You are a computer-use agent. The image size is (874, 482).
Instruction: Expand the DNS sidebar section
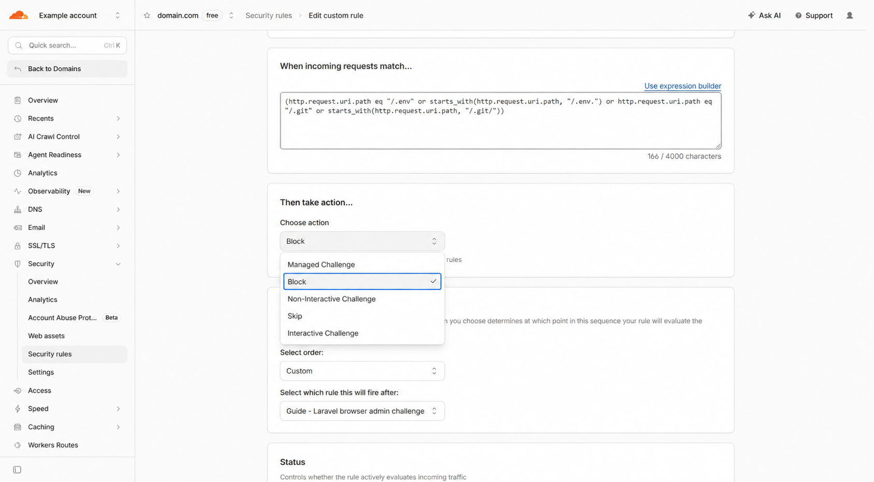[x=118, y=209]
